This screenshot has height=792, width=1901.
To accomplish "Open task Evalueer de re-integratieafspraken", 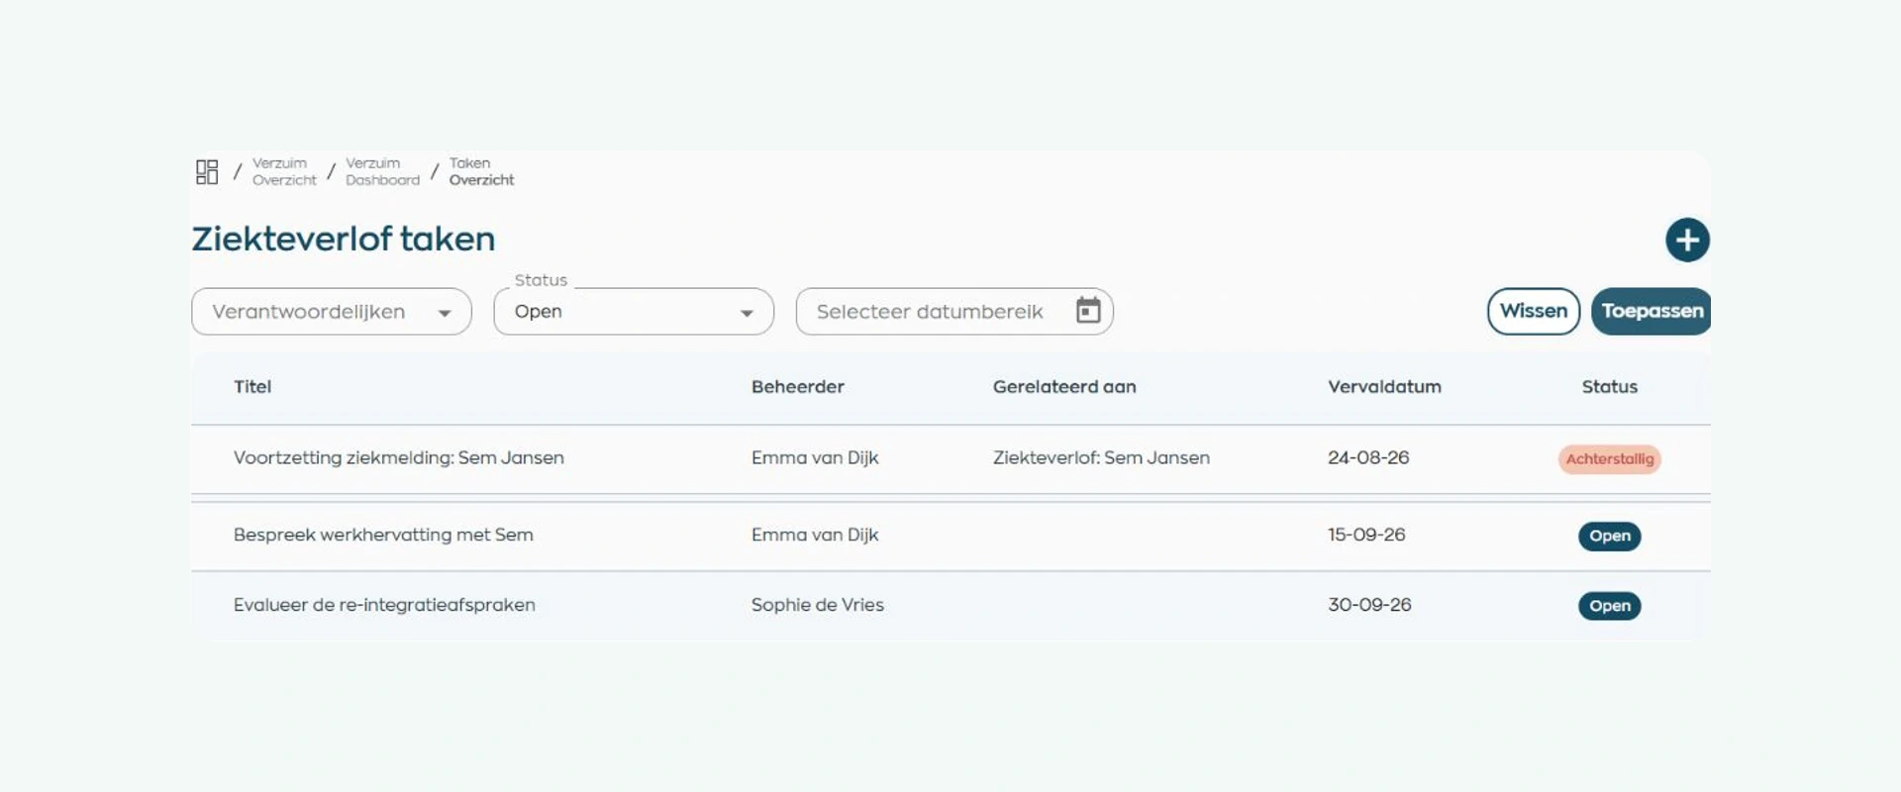I will click(x=384, y=605).
